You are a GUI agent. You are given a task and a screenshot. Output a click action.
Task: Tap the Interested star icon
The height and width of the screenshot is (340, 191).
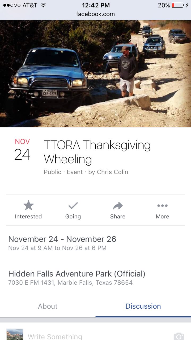point(28,205)
